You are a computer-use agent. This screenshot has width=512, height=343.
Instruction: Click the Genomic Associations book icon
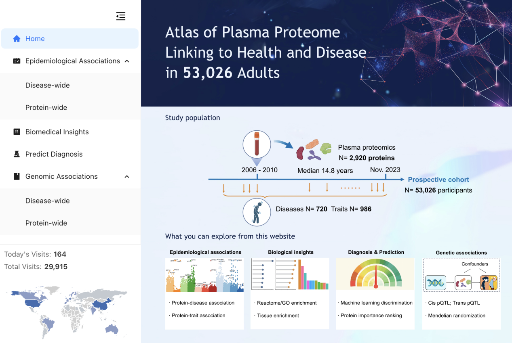pos(17,176)
